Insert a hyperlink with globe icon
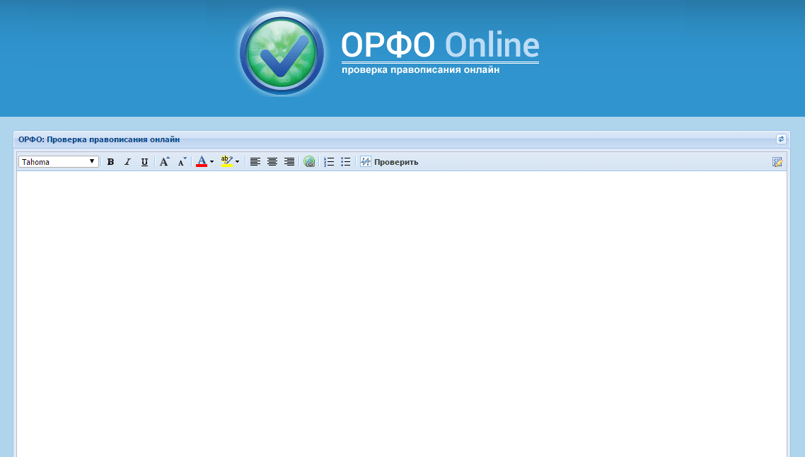Image resolution: width=805 pixels, height=457 pixels. click(309, 162)
